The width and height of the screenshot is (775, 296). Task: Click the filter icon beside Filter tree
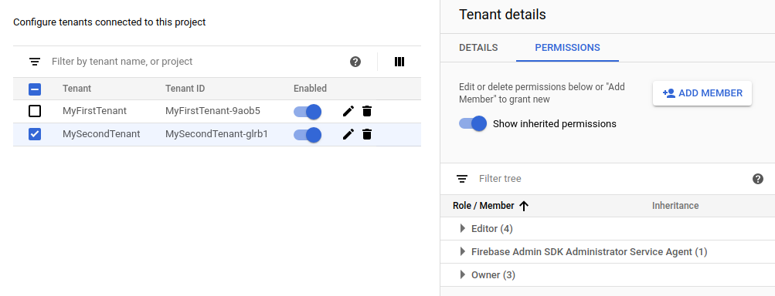pos(462,179)
